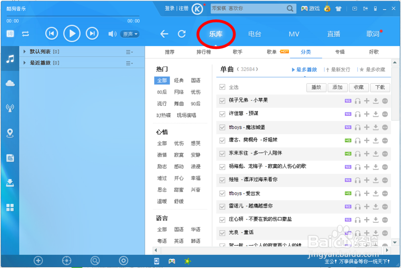Switch to the 电台 tab
This screenshot has height=268, width=401.
pos(255,34)
